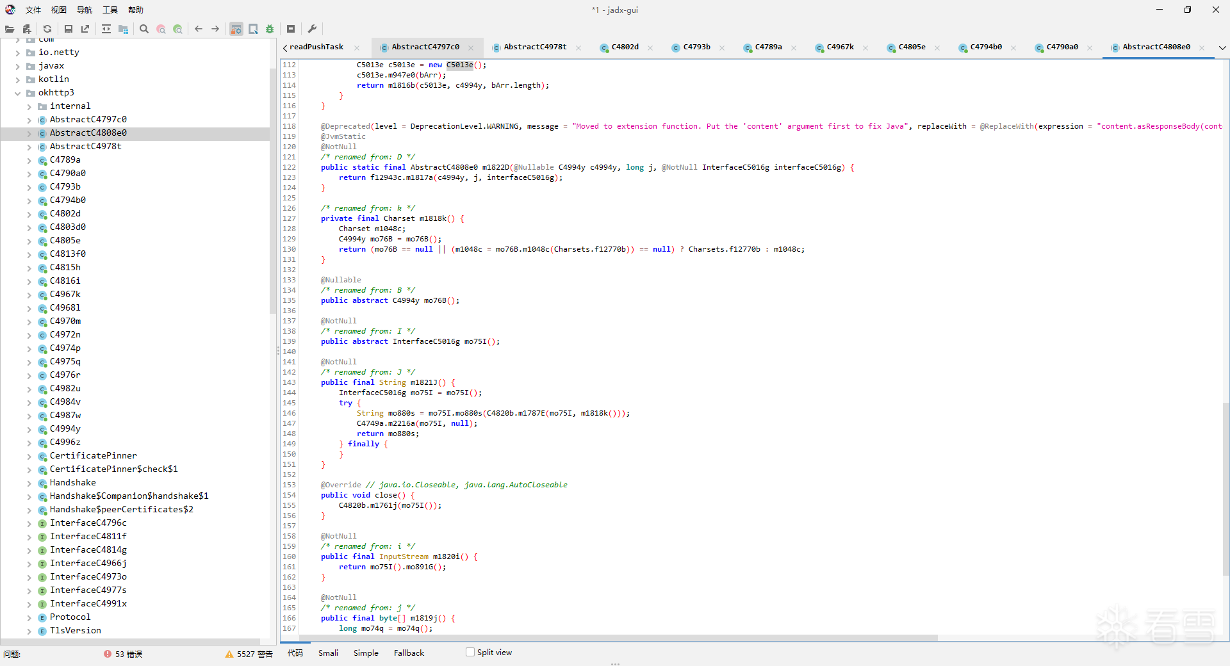This screenshot has width=1230, height=666.
Task: Click the red error icon in the status bar
Action: pos(108,654)
